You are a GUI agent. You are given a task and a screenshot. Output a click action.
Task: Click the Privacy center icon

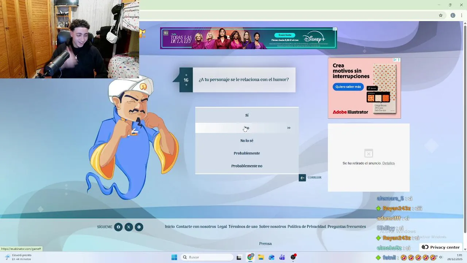click(x=425, y=247)
